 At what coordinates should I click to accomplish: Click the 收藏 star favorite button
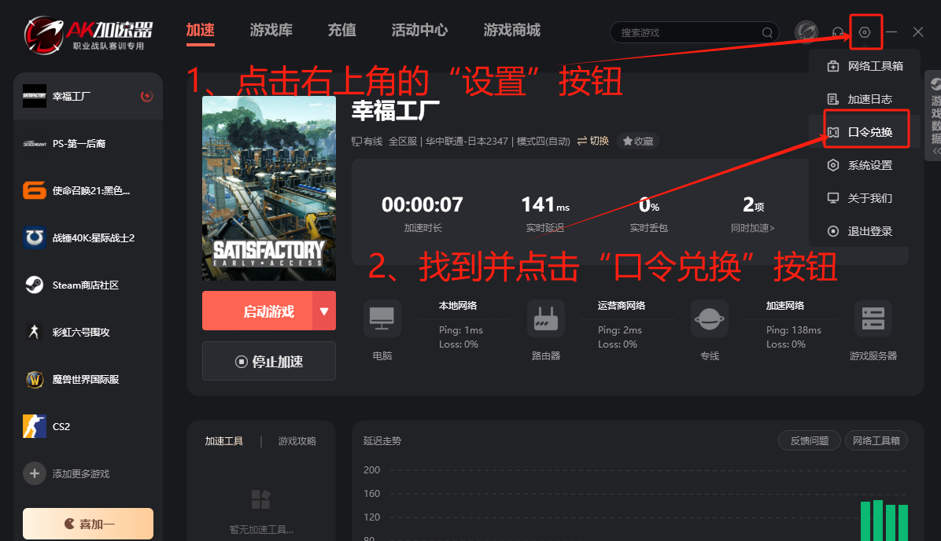(x=638, y=141)
